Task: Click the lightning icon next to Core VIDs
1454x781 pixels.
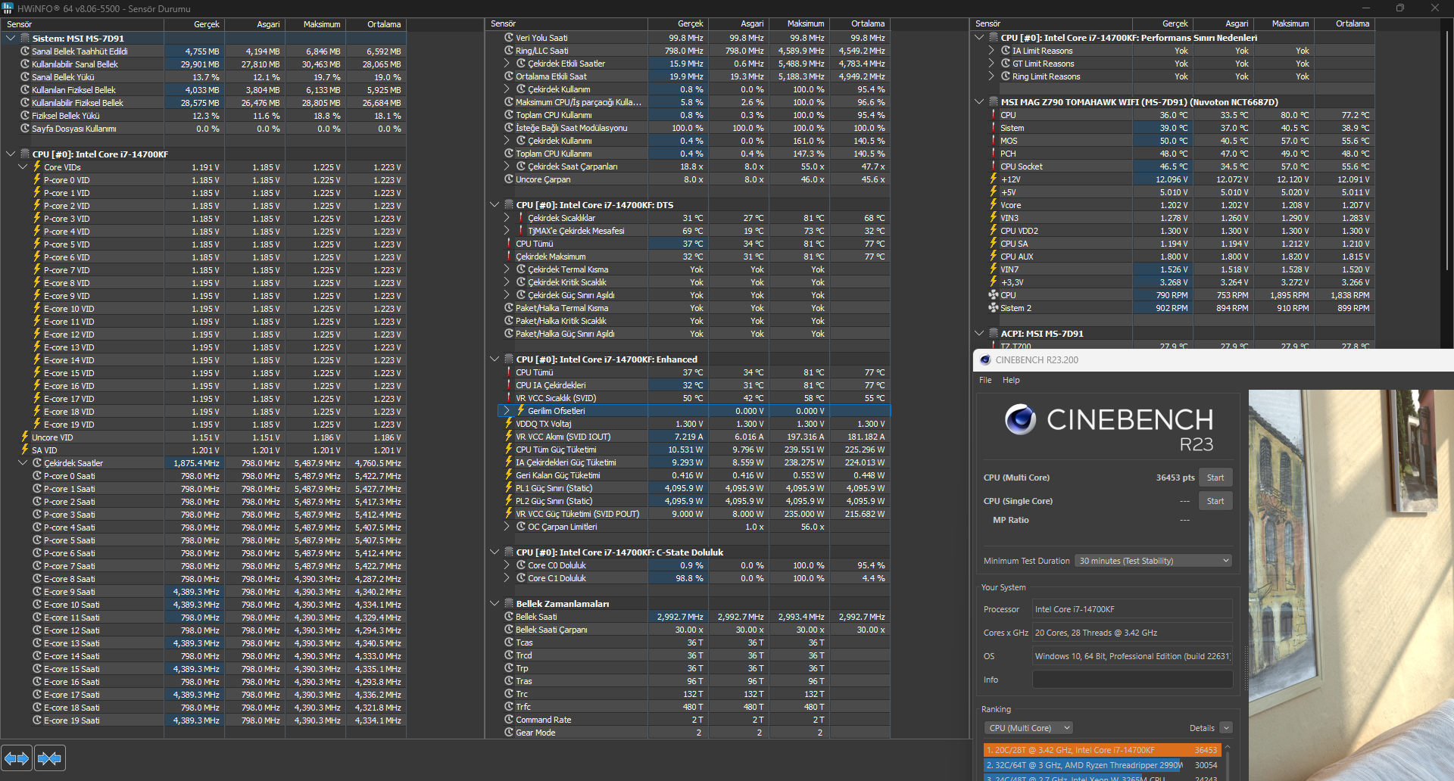Action: click(37, 167)
